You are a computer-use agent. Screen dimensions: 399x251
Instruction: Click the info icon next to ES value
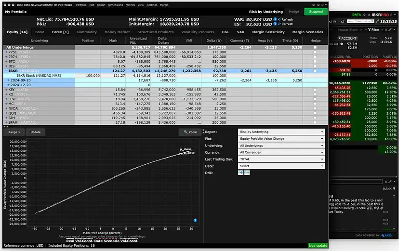tap(275, 24)
